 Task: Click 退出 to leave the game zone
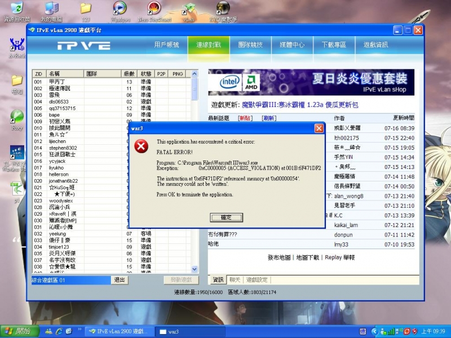[120, 279]
